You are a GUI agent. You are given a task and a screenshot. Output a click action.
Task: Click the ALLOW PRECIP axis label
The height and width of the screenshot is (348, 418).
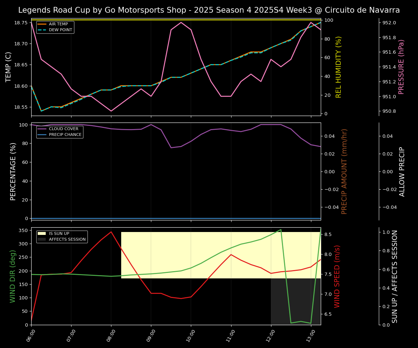tap(402, 171)
